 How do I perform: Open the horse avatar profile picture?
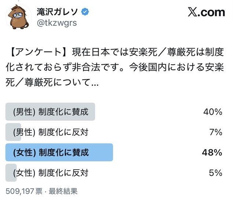point(19,17)
